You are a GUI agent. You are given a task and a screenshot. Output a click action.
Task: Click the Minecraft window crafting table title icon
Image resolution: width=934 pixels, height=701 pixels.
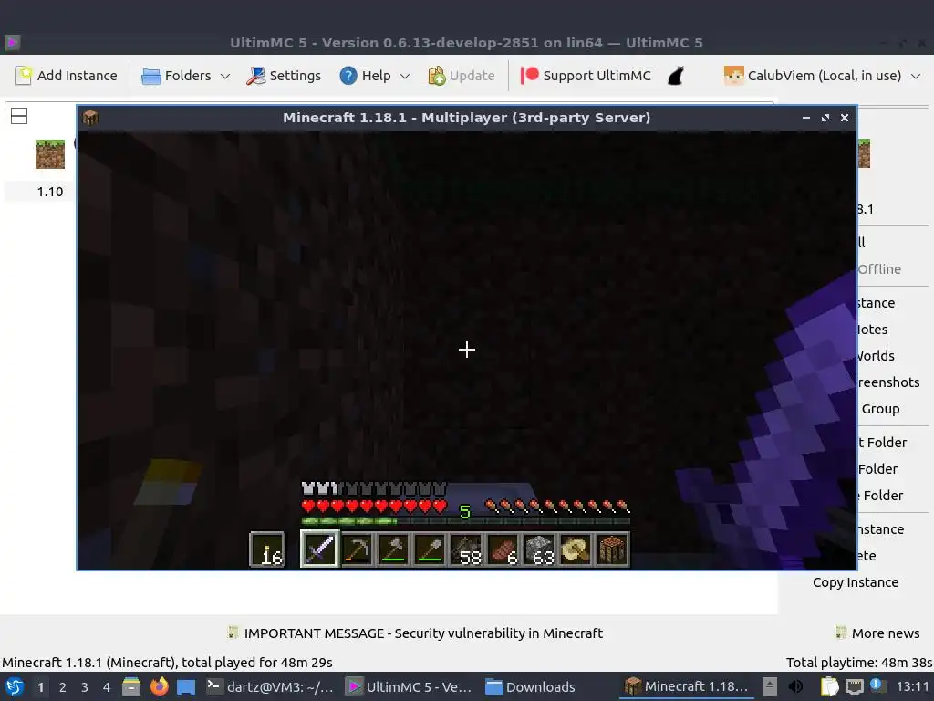click(x=90, y=118)
